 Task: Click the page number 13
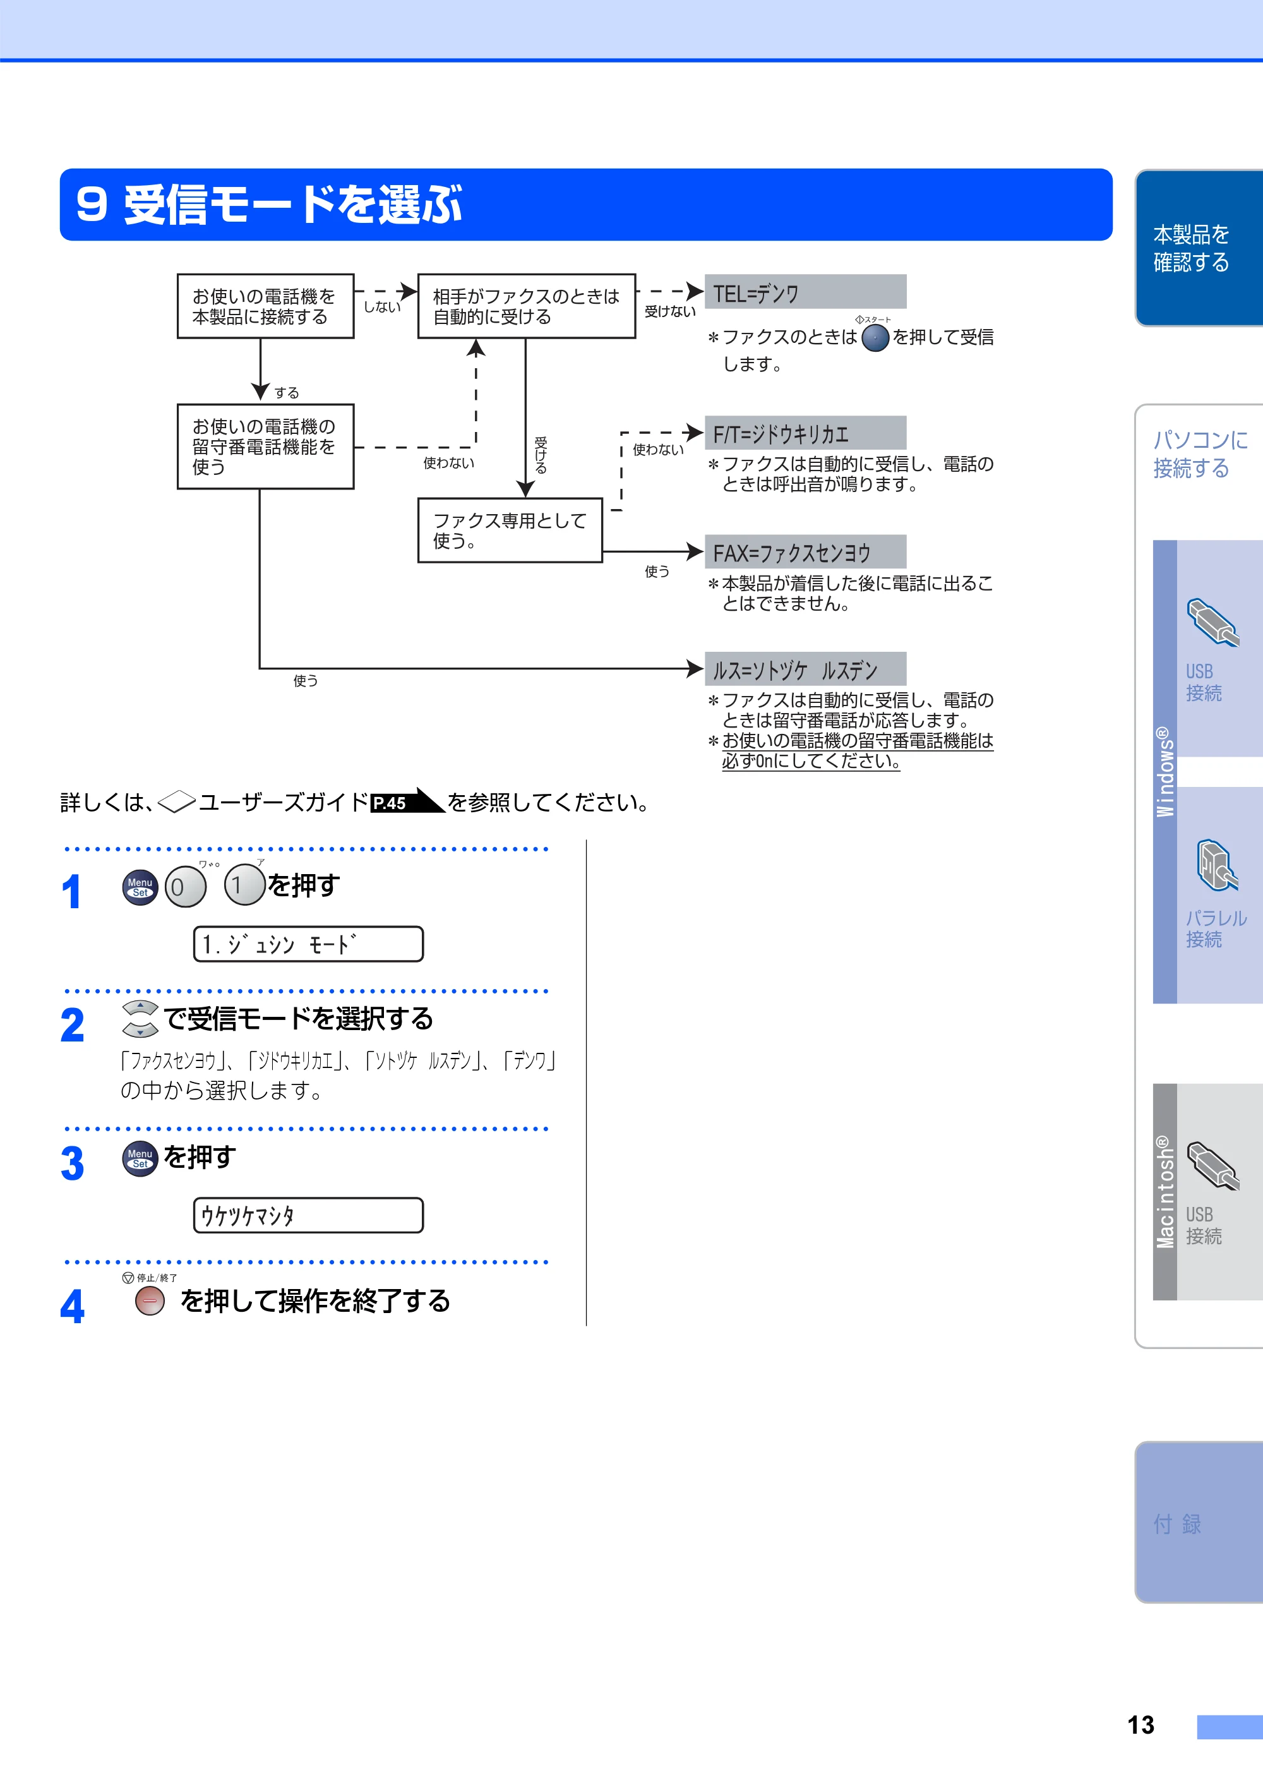coord(1140,1725)
